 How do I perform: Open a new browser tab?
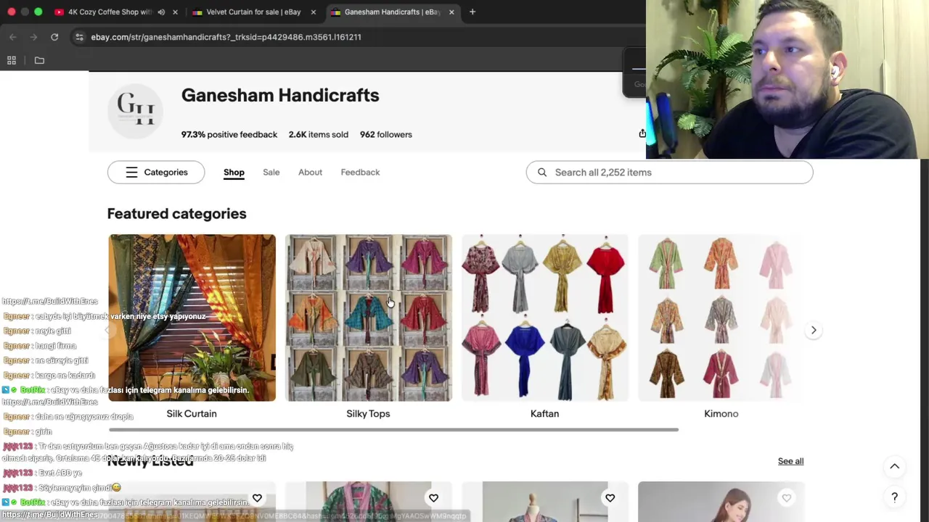coord(472,12)
